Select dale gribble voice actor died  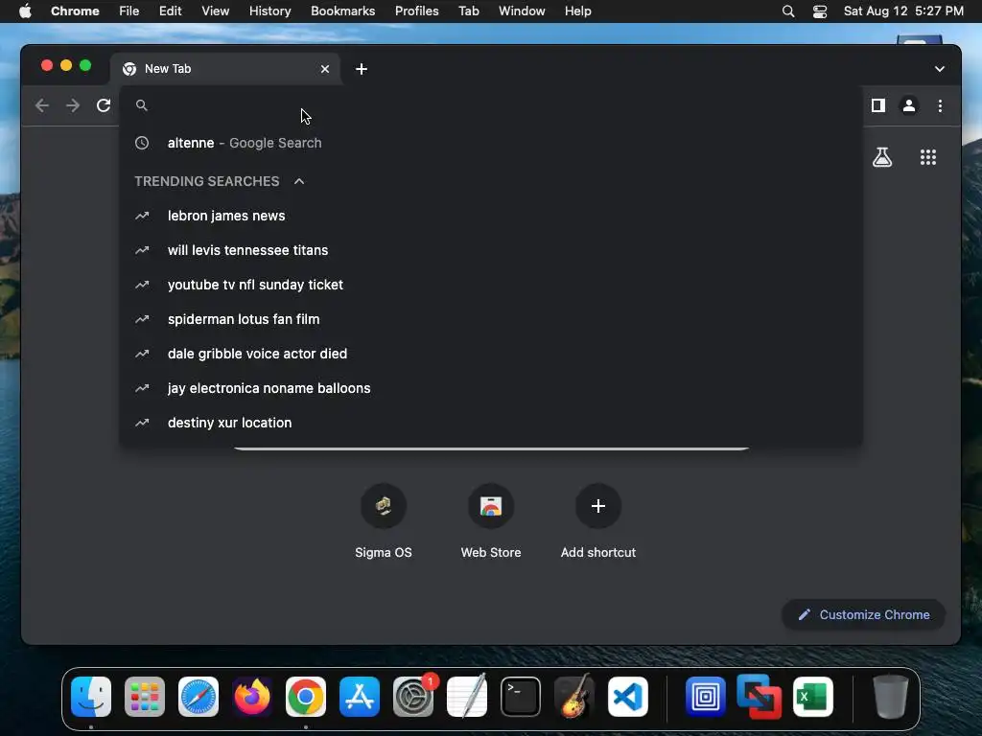[491, 353]
